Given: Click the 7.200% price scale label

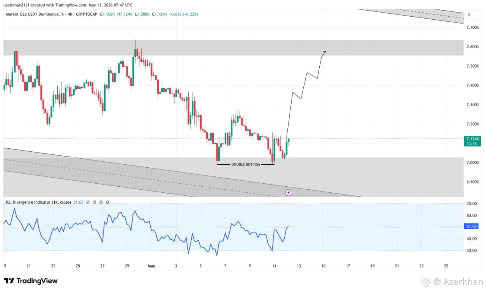Looking at the screenshot, I should click(473, 124).
